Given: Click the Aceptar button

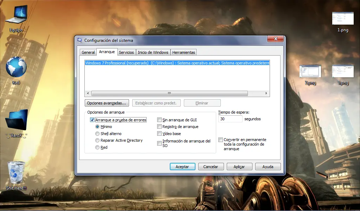Looking at the screenshot, I should click(x=182, y=167).
